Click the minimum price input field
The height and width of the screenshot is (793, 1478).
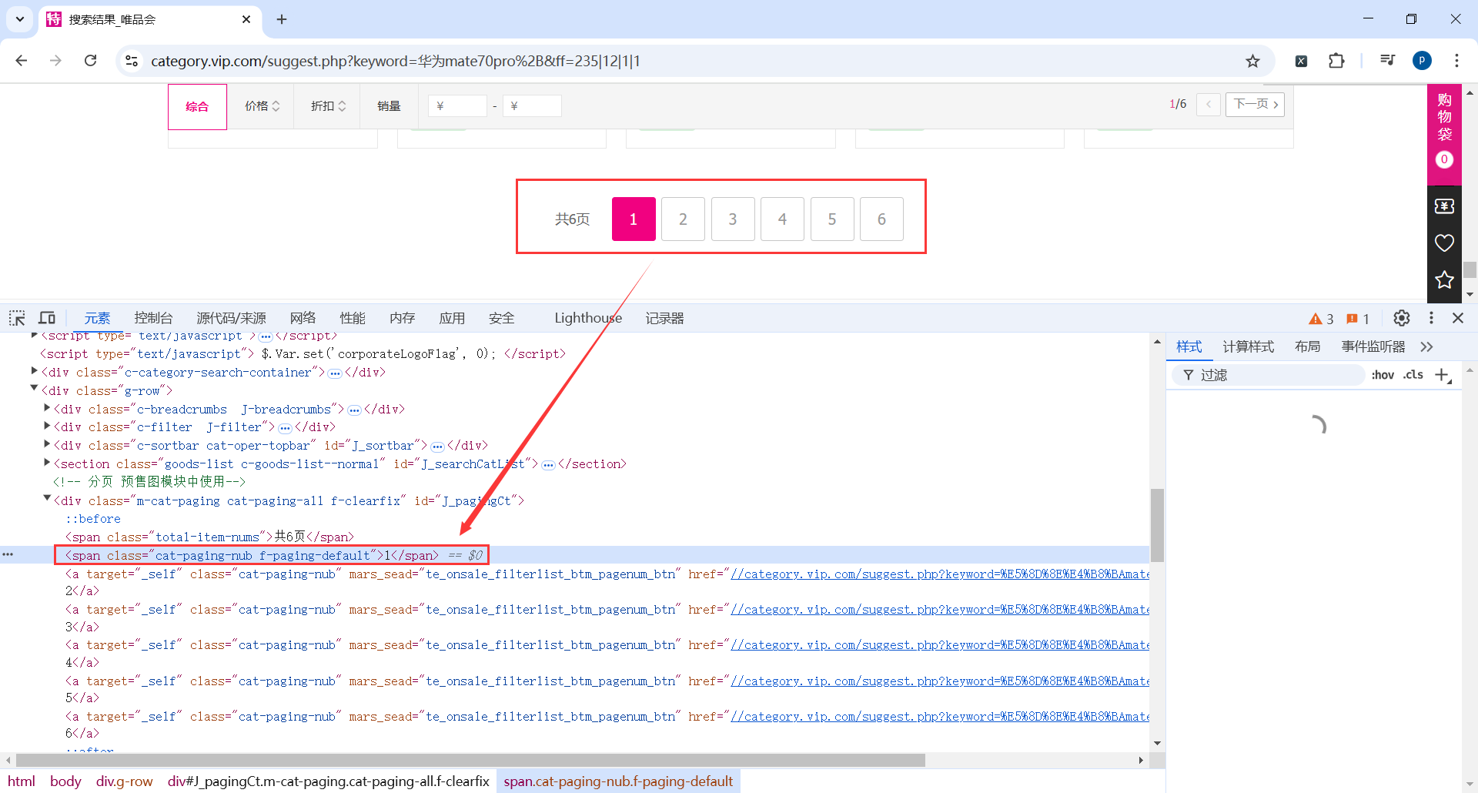click(x=457, y=106)
